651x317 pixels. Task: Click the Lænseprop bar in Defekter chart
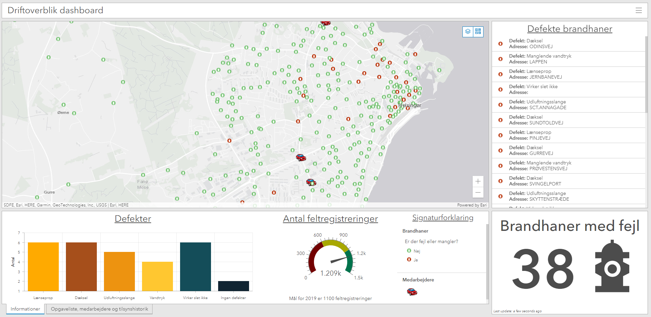[x=43, y=266]
